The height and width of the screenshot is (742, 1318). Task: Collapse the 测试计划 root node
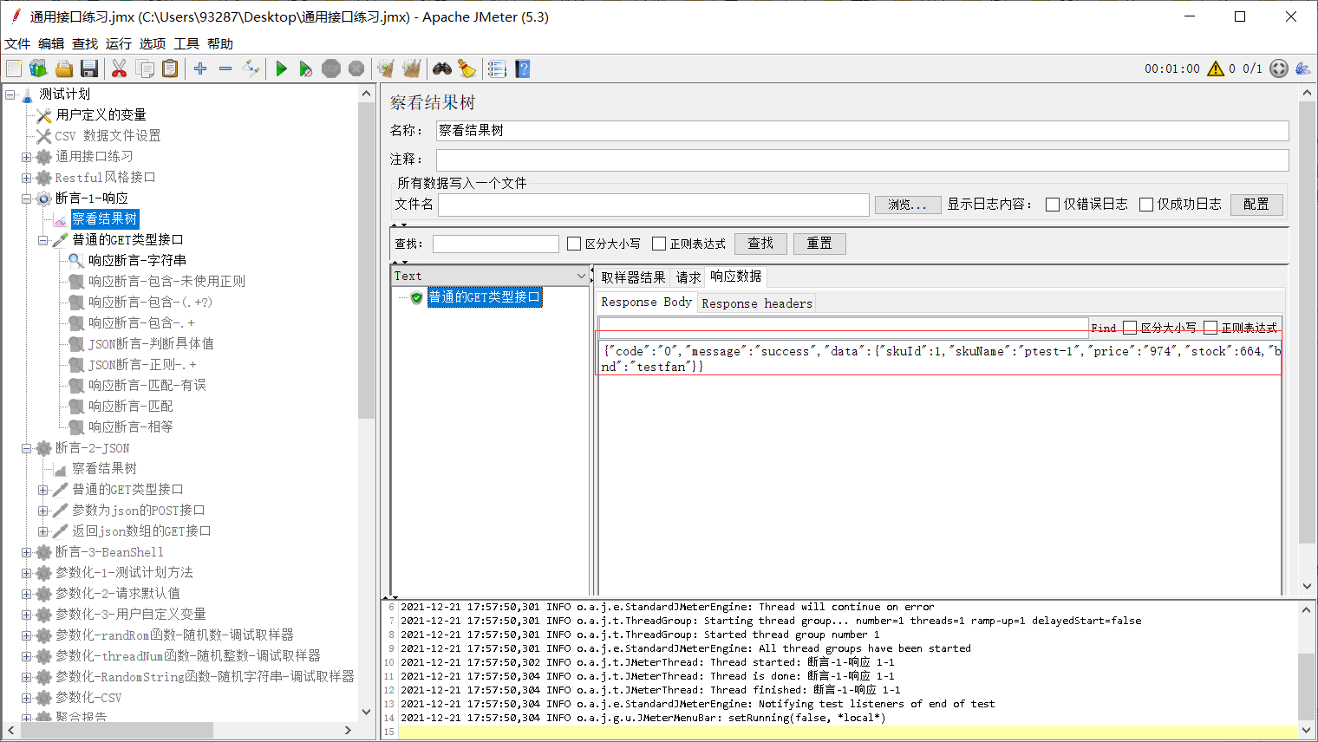click(10, 94)
